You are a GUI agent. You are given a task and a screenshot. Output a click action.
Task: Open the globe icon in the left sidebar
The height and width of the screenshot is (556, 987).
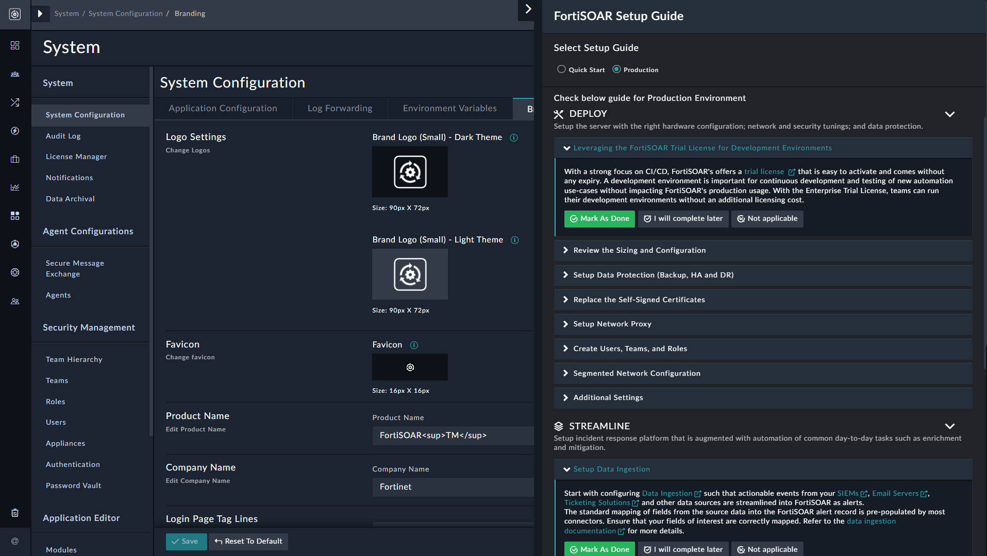click(15, 272)
